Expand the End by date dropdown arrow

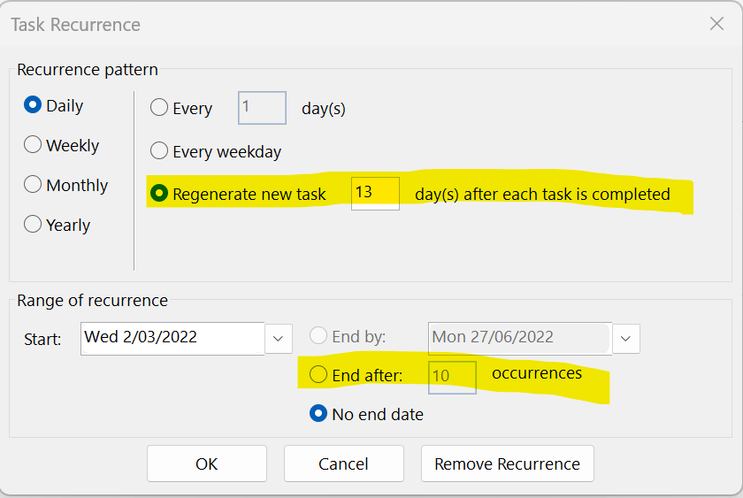[x=626, y=339]
